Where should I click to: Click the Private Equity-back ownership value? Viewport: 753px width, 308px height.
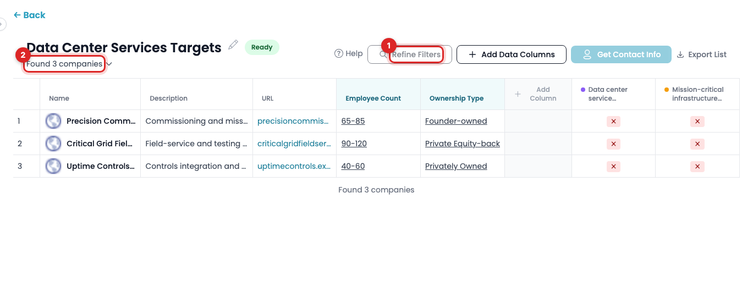tap(463, 144)
